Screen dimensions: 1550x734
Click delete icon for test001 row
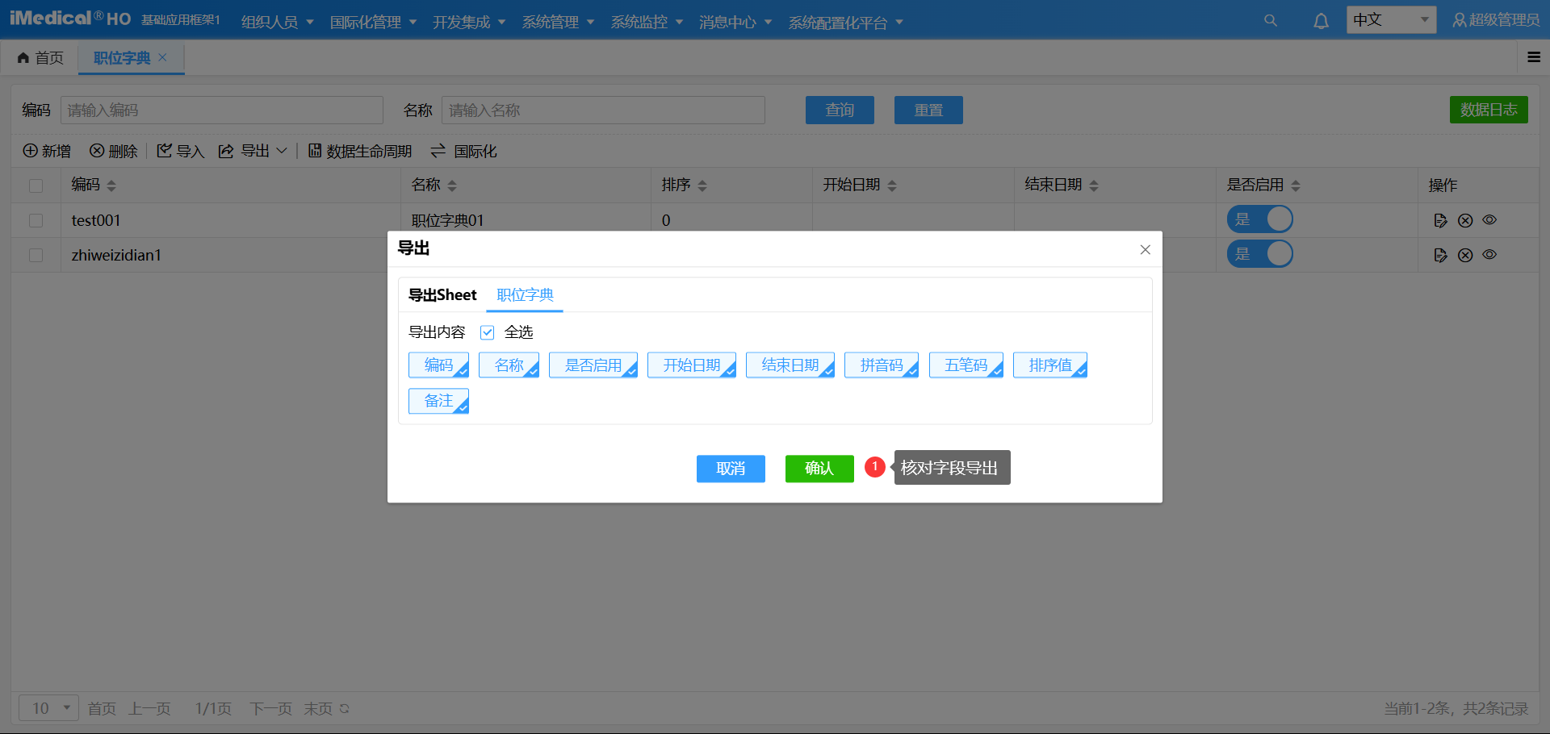click(1465, 220)
